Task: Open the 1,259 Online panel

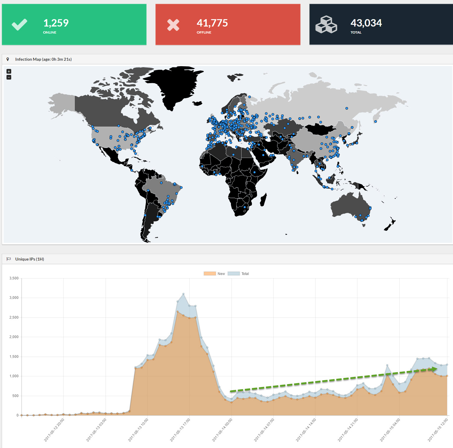Action: pyautogui.click(x=74, y=24)
